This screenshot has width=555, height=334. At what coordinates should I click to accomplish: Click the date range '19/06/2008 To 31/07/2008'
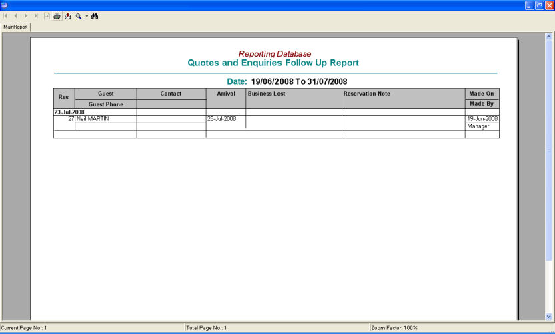click(299, 81)
